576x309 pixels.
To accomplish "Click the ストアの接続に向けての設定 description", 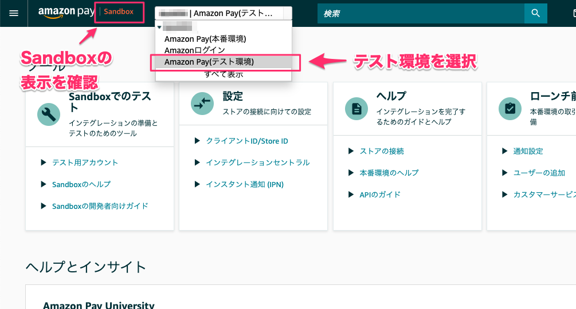I will coord(267,112).
